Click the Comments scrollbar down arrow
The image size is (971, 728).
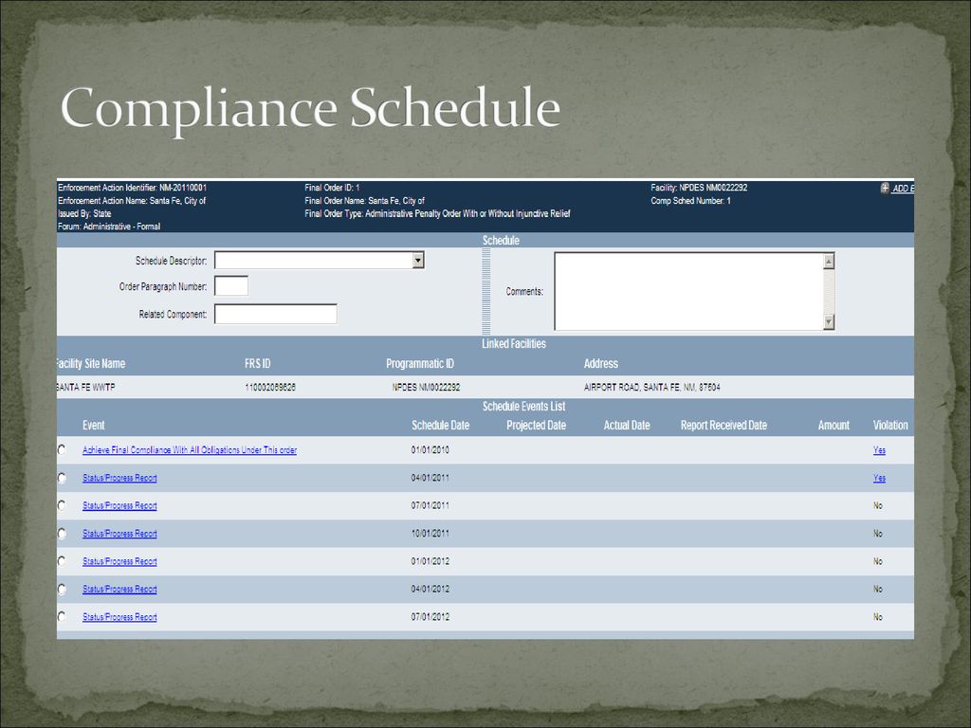click(829, 321)
